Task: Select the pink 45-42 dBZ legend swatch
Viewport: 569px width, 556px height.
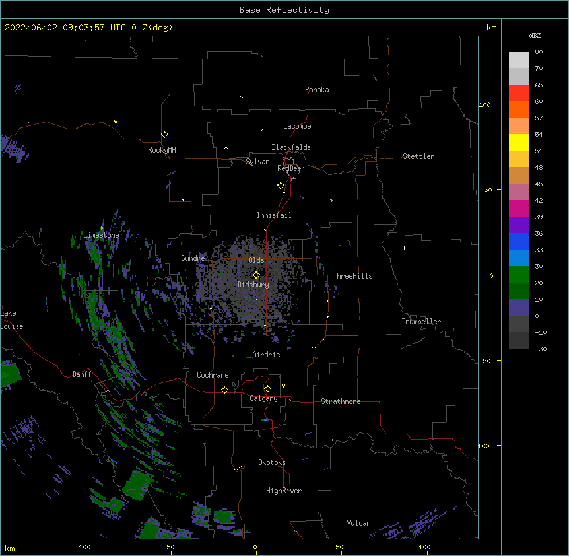Action: tap(519, 192)
